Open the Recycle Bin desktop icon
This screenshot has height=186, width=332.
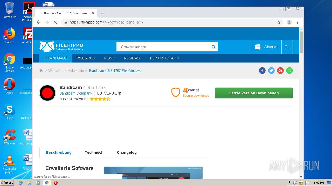pos(9,10)
